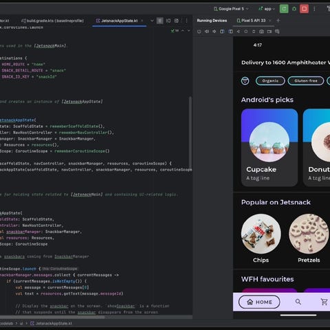This screenshot has width=330, height=330.
Task: Click the emulator Volume Down icon
Action: 214,32
